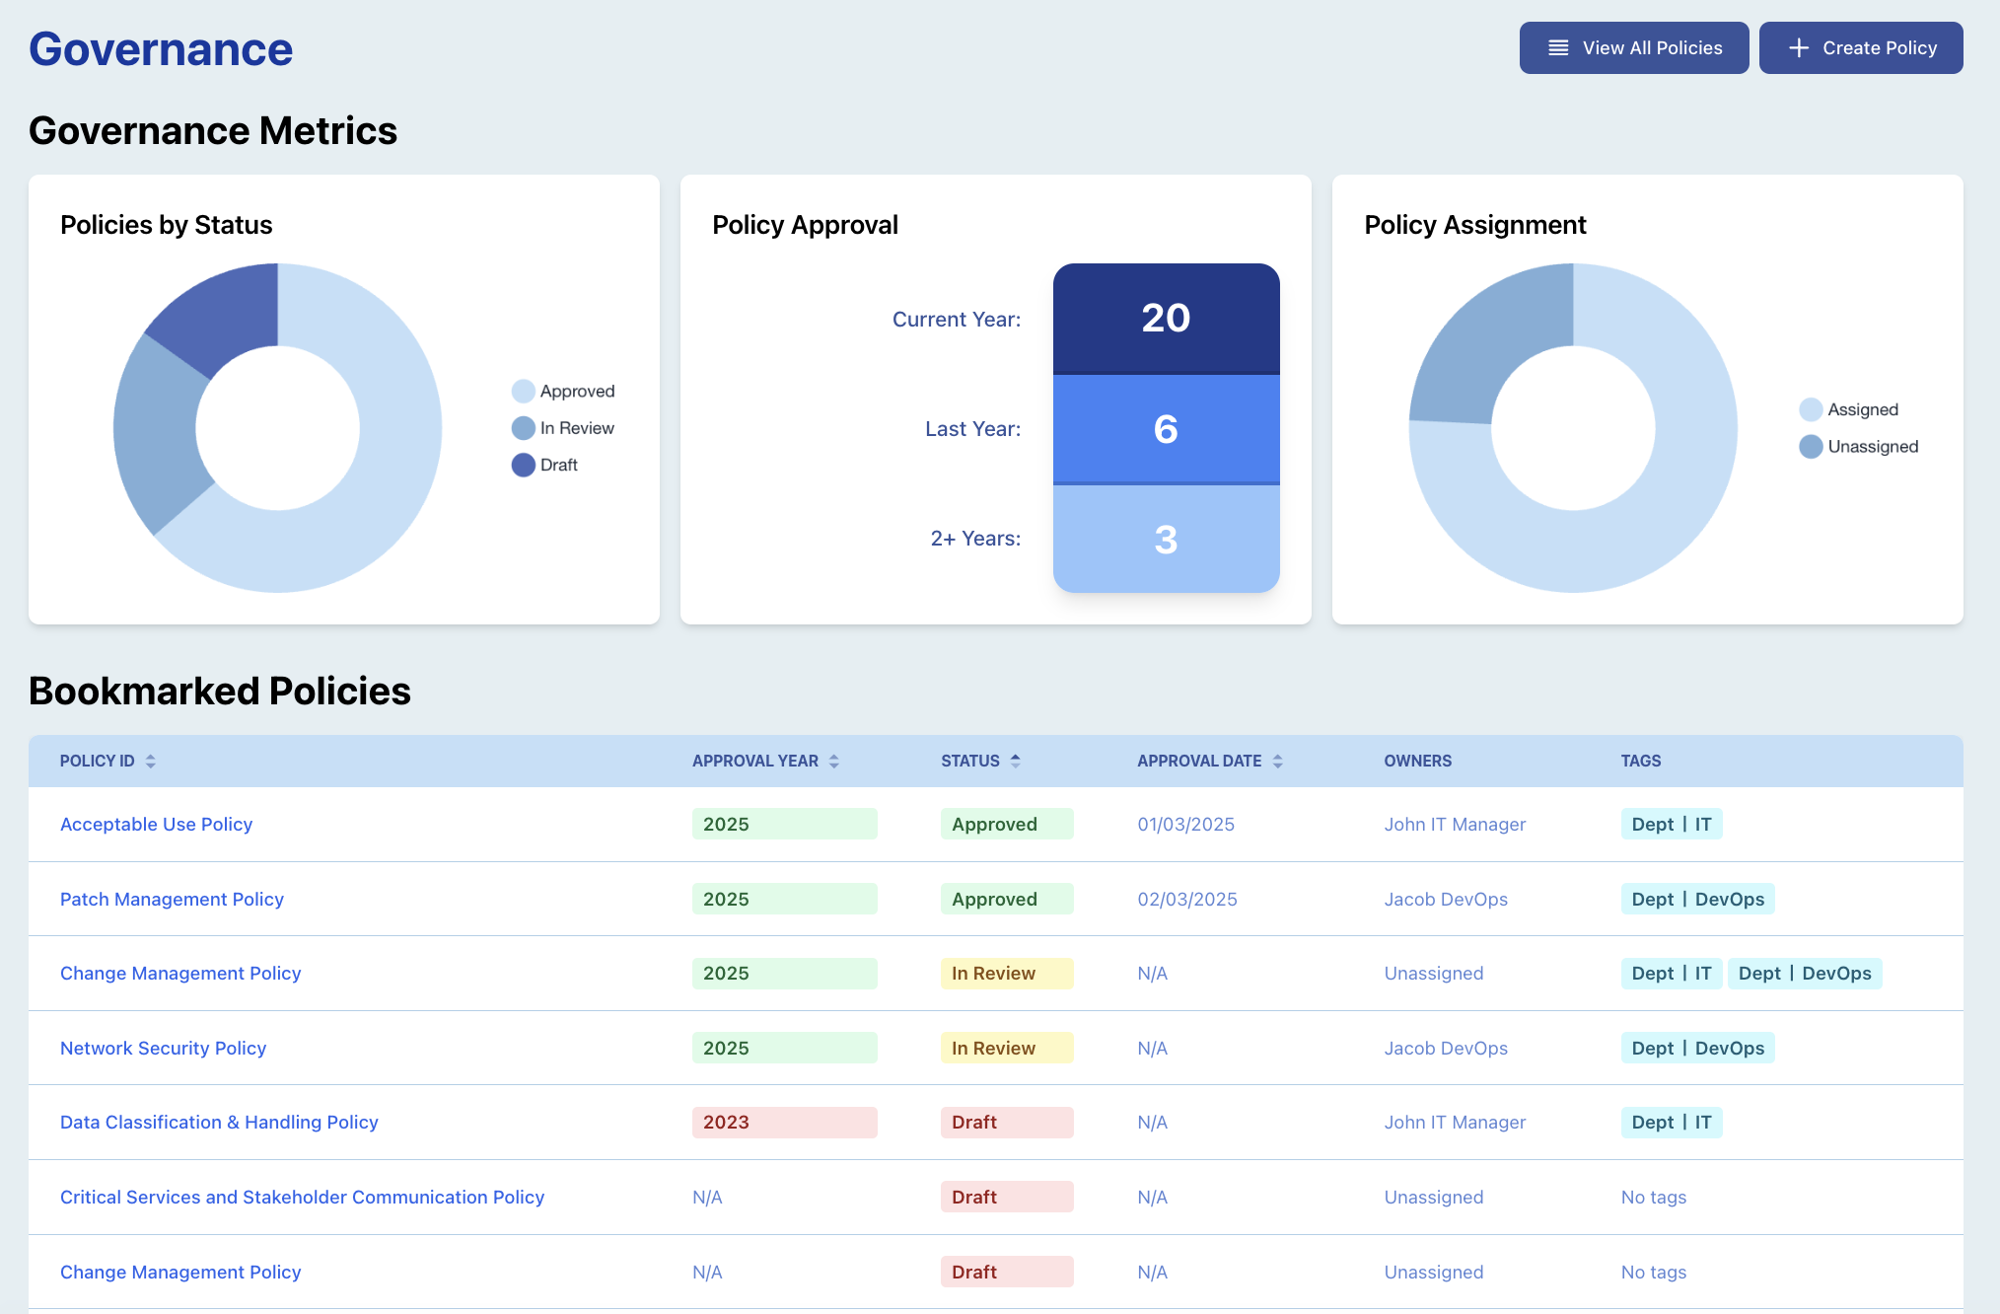2000x1314 pixels.
Task: Toggle Approved legend in Policies by Status
Action: 563,392
